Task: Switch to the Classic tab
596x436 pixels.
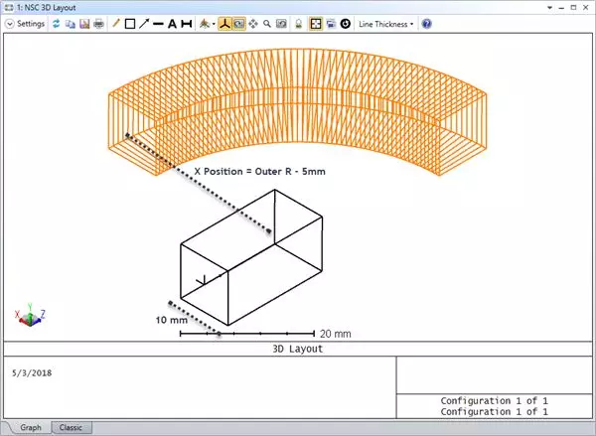Action: [x=71, y=427]
